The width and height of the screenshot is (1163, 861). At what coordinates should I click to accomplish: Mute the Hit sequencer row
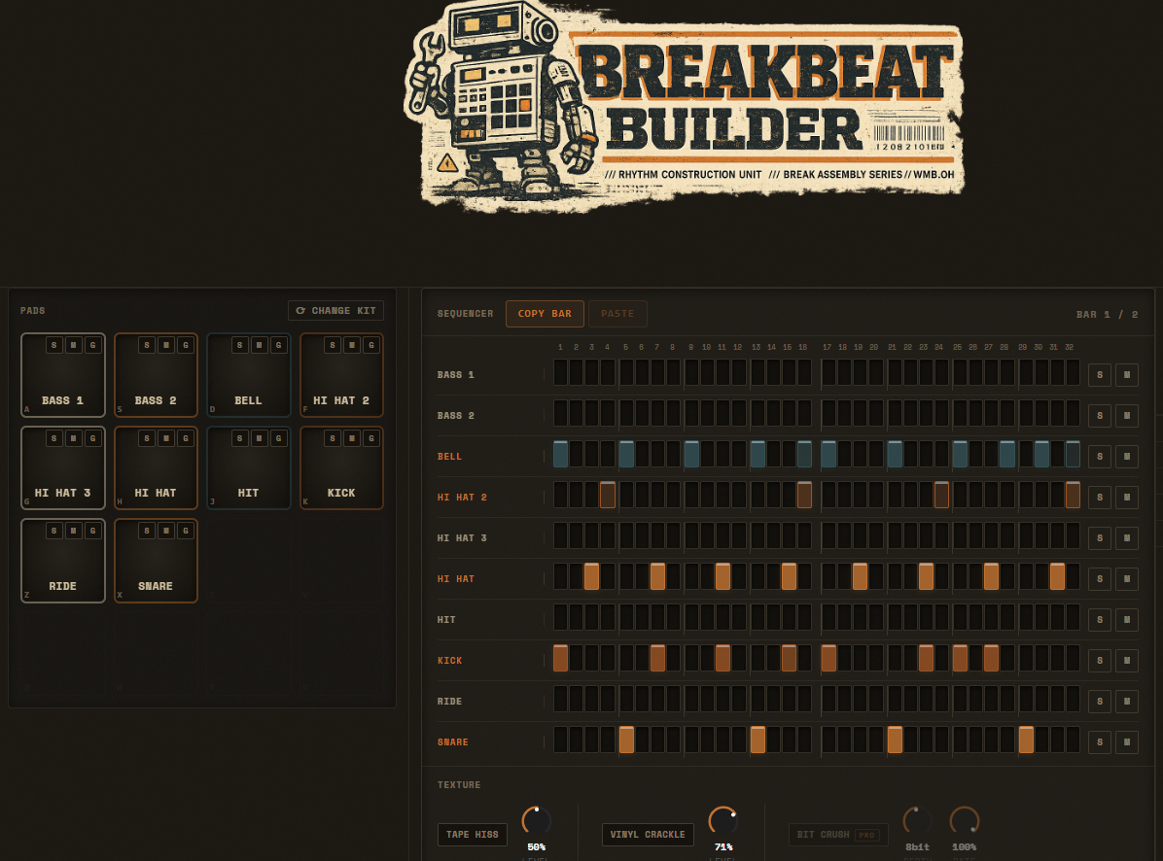(1127, 619)
